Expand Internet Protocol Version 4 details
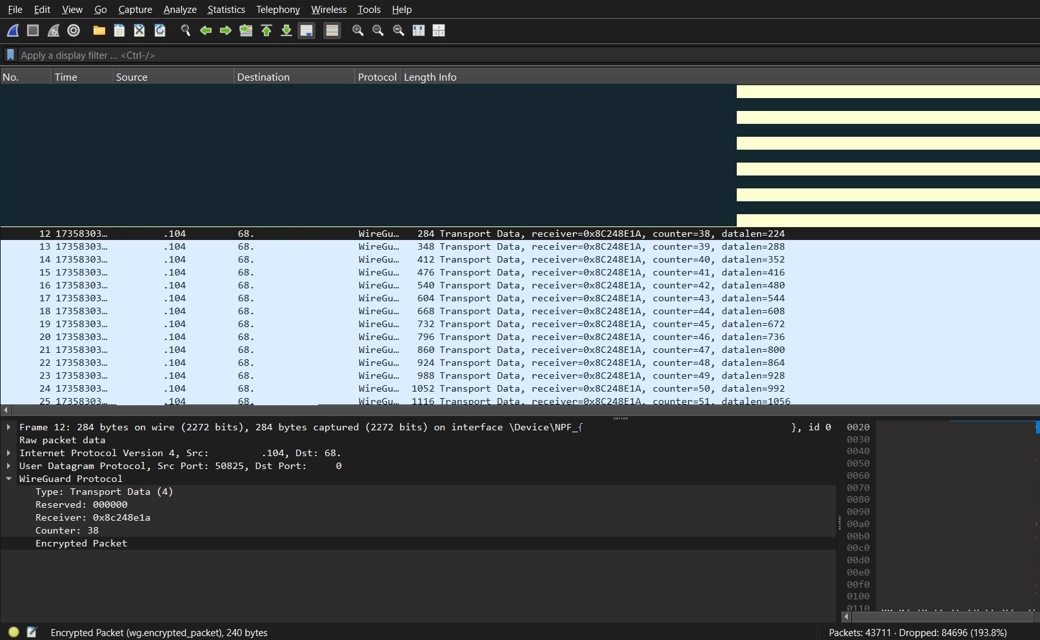The width and height of the screenshot is (1040, 640). point(8,453)
